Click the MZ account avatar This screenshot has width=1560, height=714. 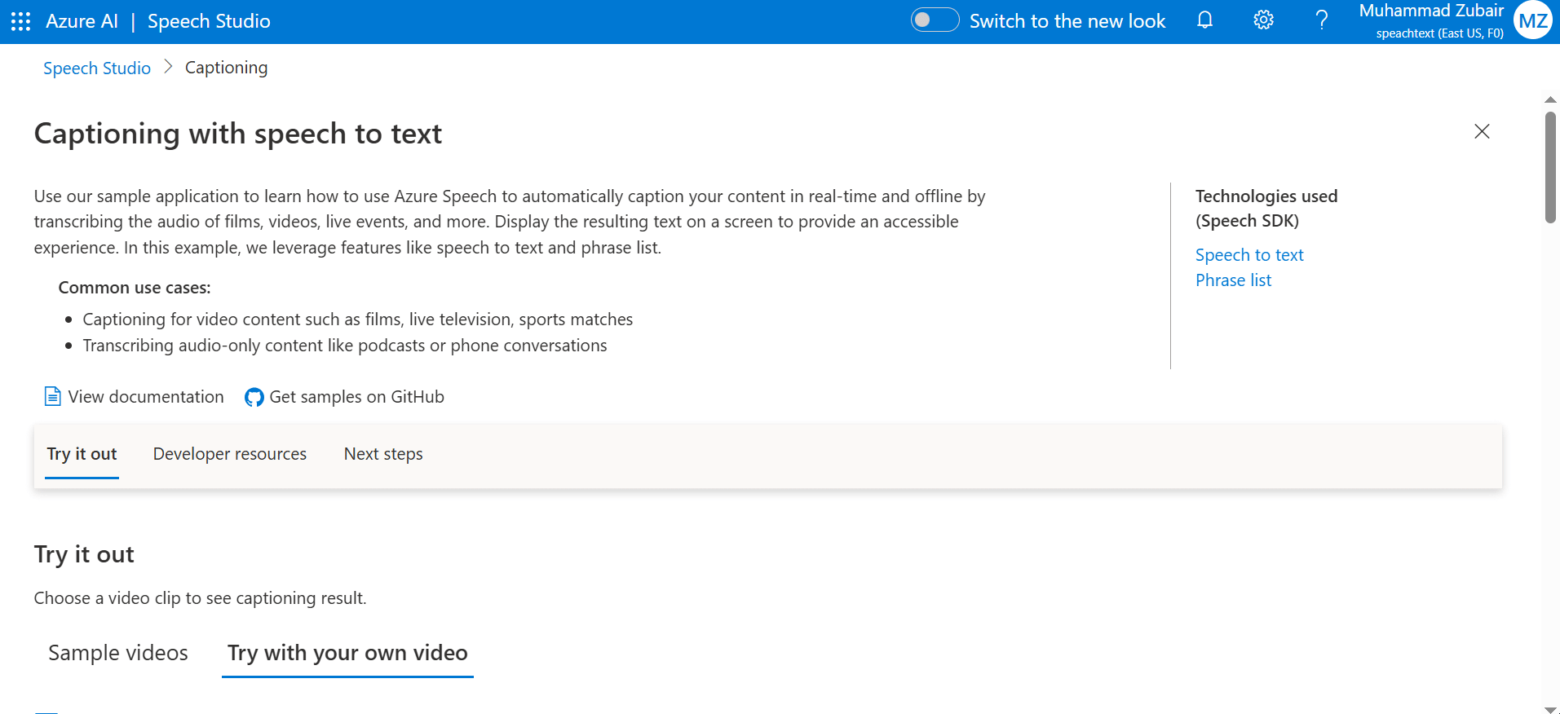point(1533,20)
